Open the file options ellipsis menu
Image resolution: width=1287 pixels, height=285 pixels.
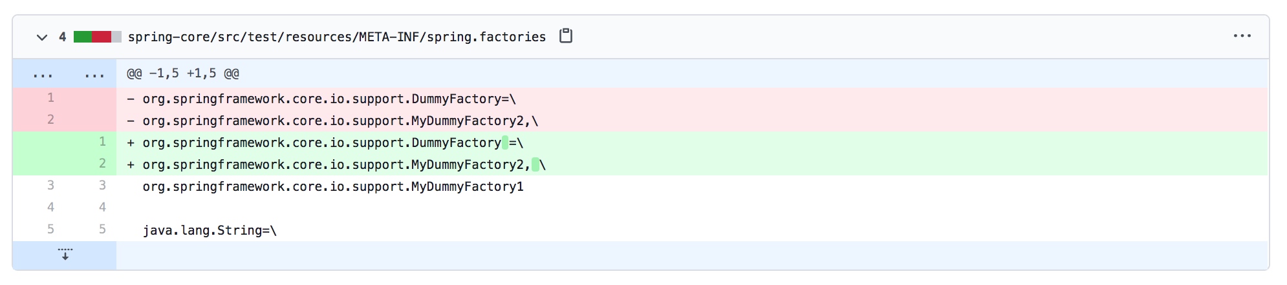click(x=1242, y=36)
